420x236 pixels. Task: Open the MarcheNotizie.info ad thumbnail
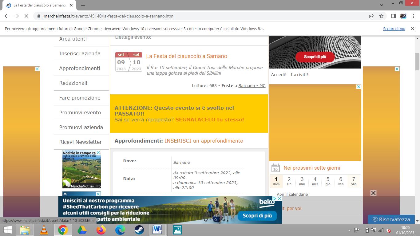(x=81, y=169)
